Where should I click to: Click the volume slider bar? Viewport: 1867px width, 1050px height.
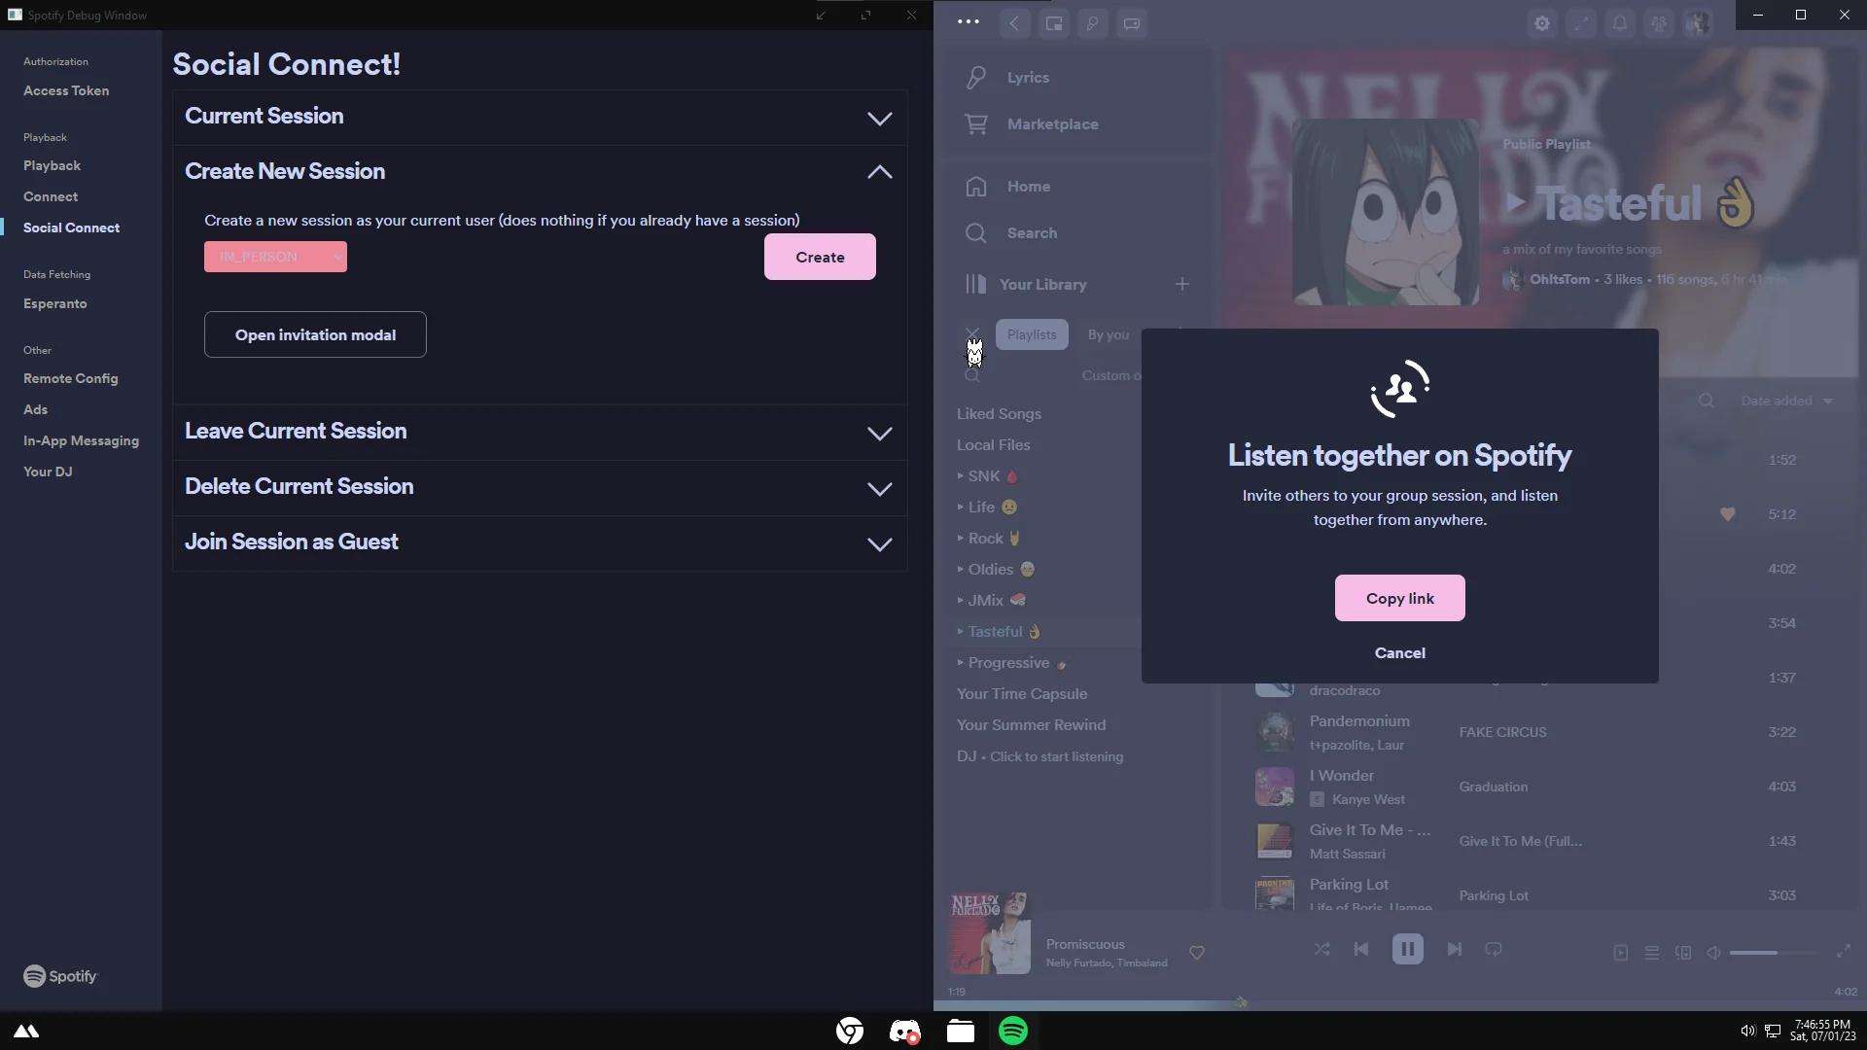coord(1770,953)
